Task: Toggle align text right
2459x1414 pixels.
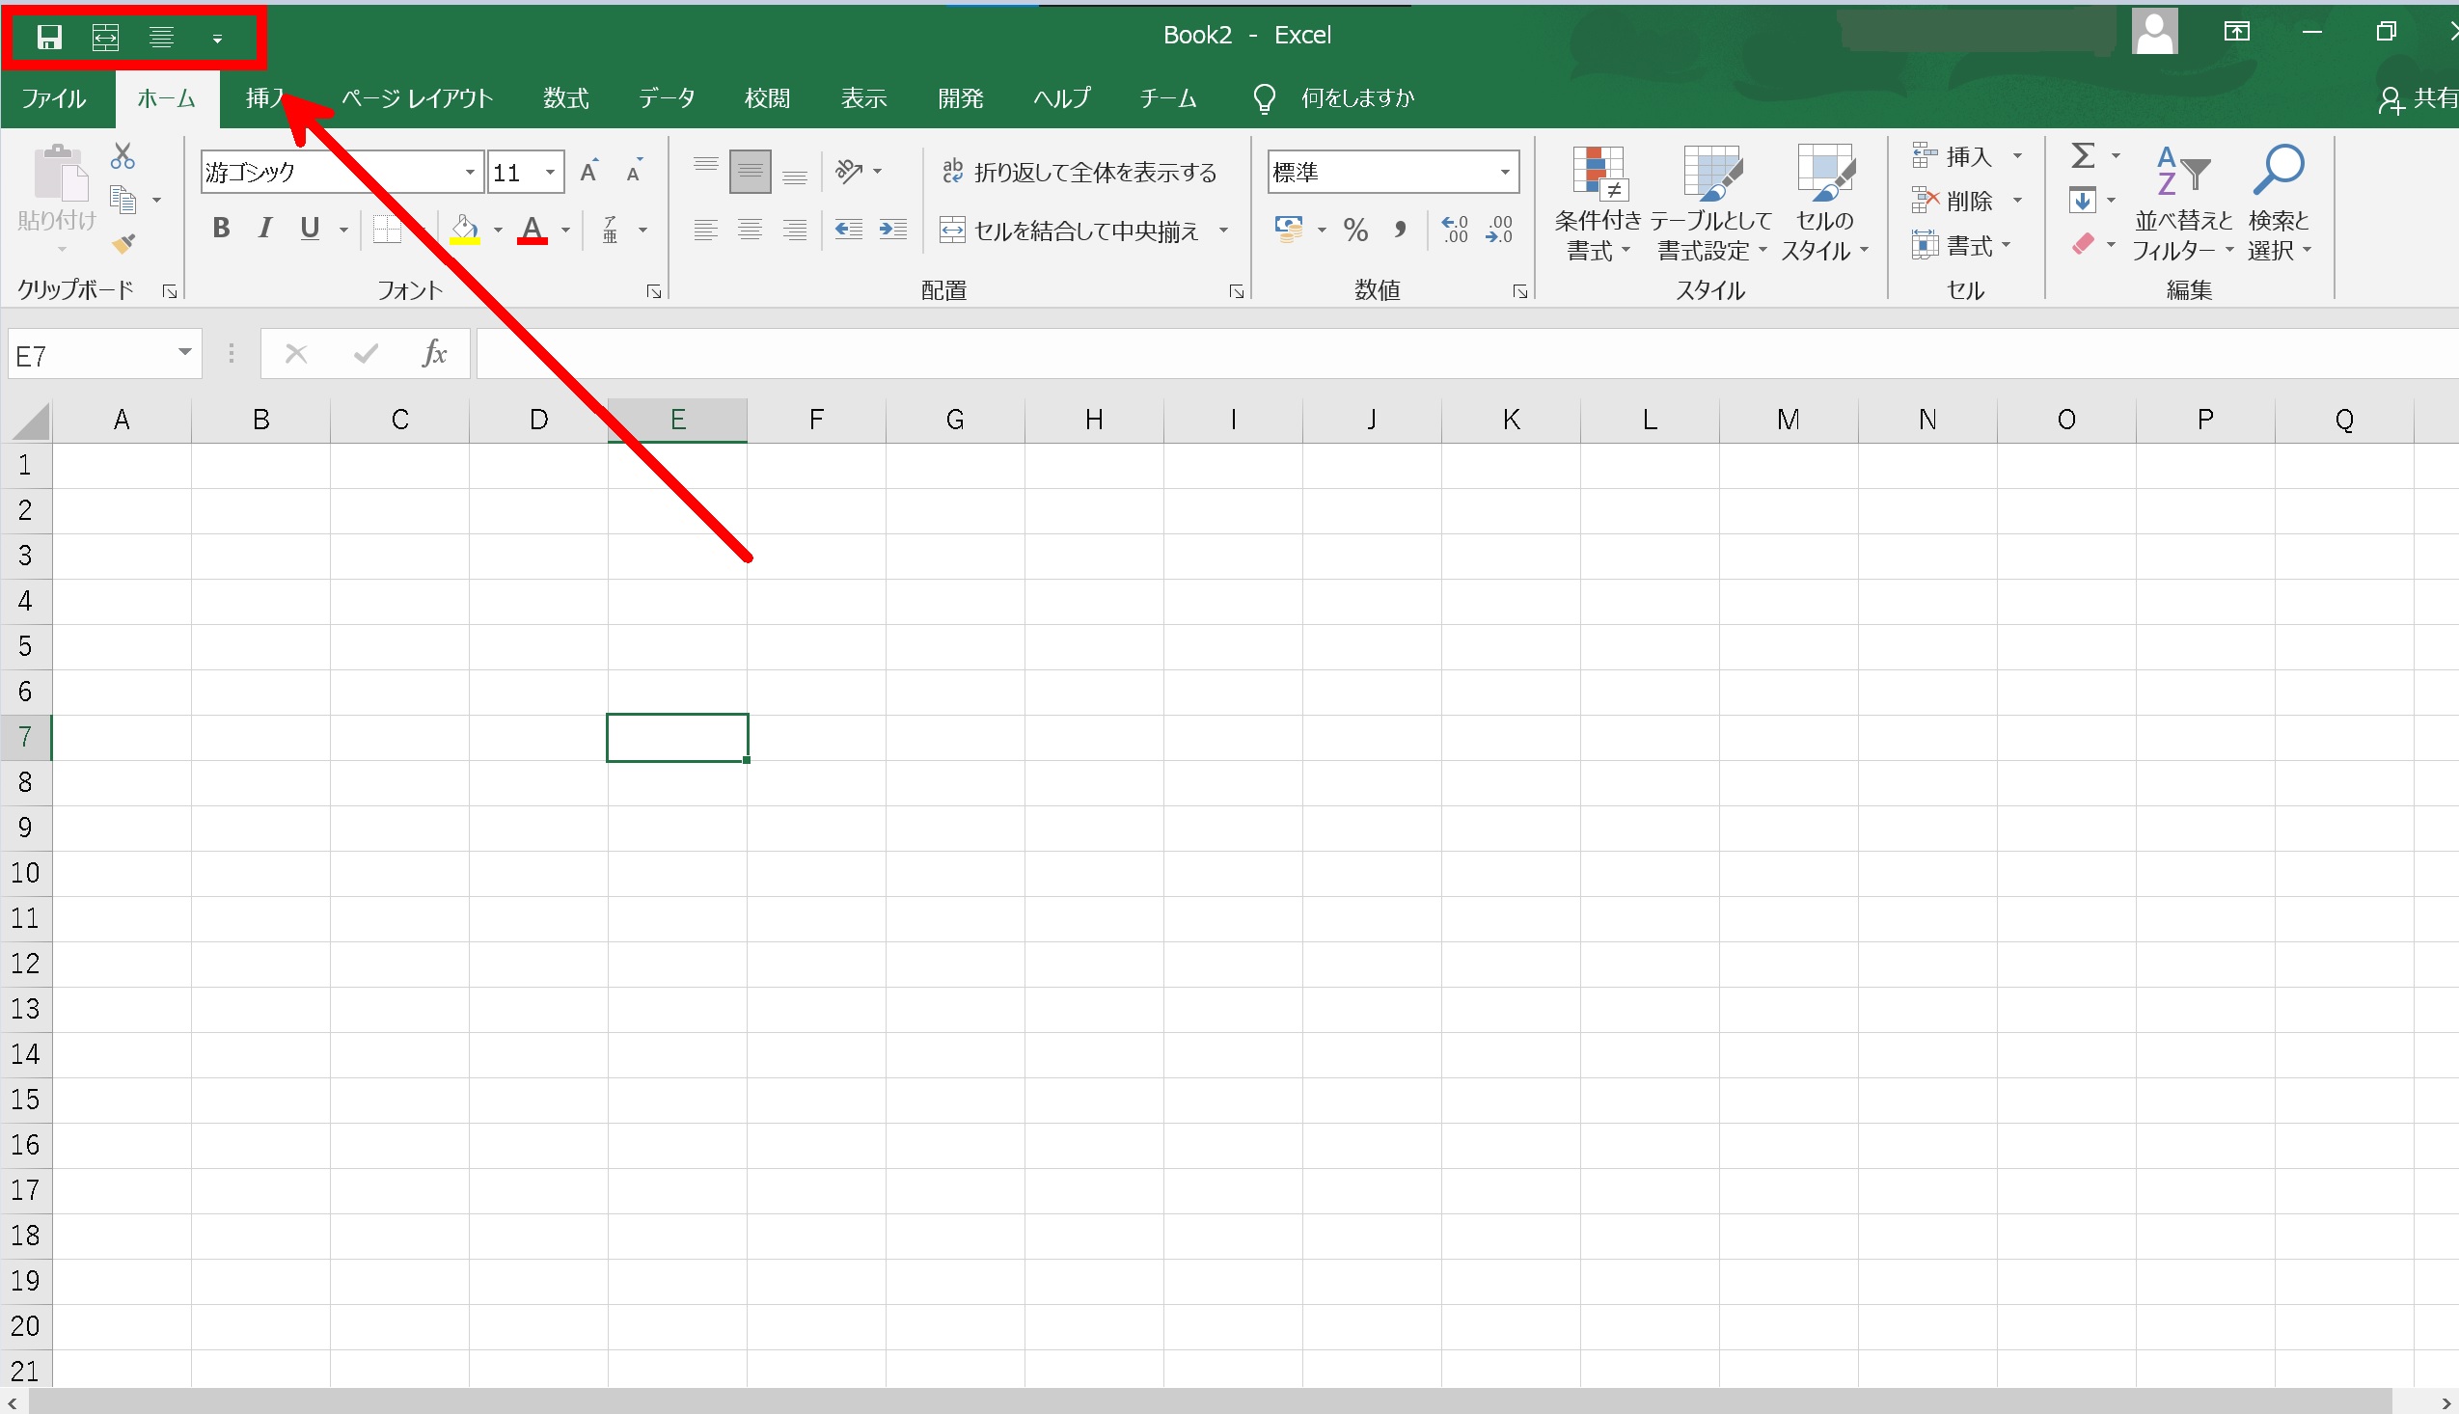Action: [795, 230]
